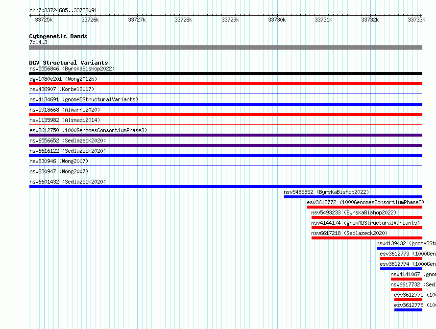The height and width of the screenshot is (329, 436).
Task: Click the right arrow at the ruler end
Action: click(420, 16)
